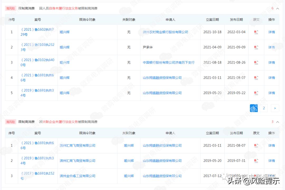Open case number (2021)鲁0103执2323号

[x=37, y=47]
